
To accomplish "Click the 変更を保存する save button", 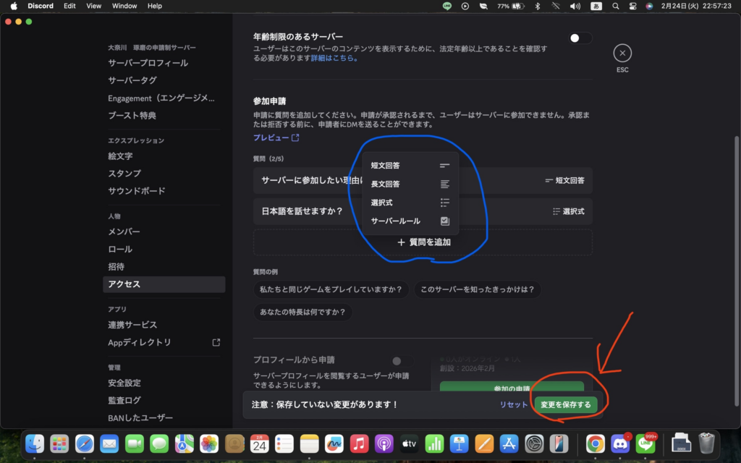I will [565, 404].
